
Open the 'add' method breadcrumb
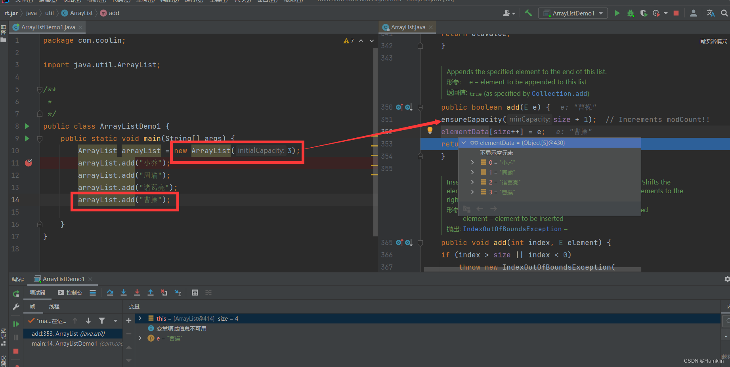click(110, 13)
